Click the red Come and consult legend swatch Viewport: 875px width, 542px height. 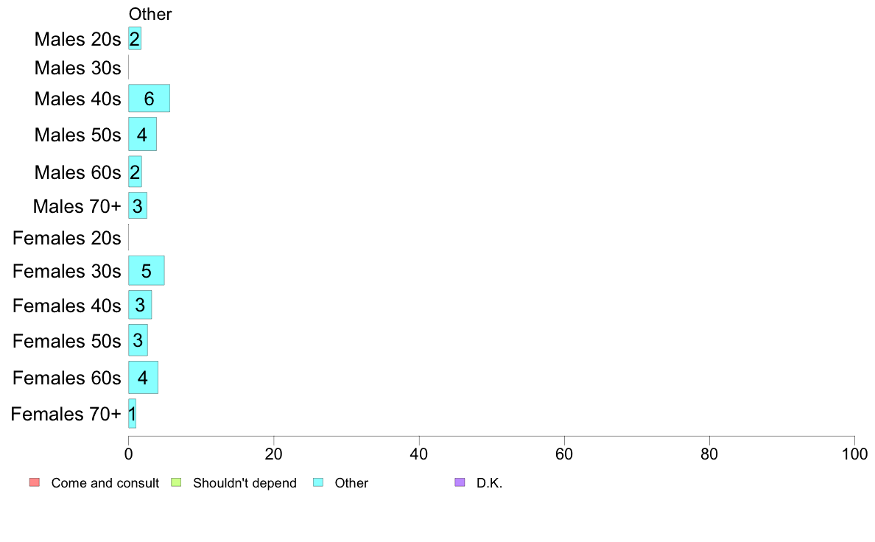35,482
